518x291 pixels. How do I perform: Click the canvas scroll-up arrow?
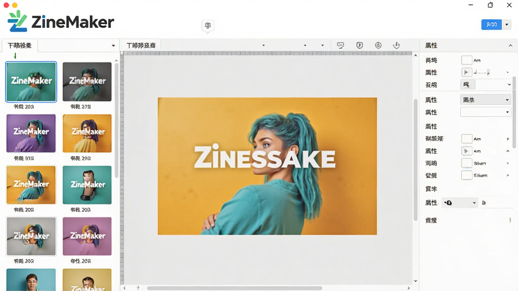coord(415,56)
